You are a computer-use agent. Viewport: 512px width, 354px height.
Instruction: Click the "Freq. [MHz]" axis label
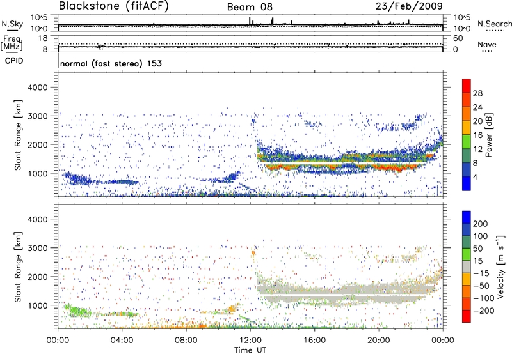[x=12, y=43]
